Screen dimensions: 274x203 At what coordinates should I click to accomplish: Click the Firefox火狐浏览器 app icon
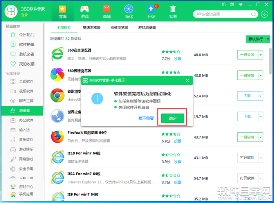point(58,137)
